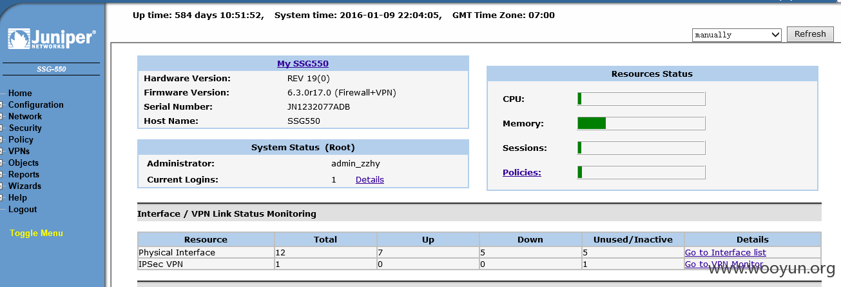Open the refresh interval dropdown set to manually
The image size is (841, 287).
[737, 35]
